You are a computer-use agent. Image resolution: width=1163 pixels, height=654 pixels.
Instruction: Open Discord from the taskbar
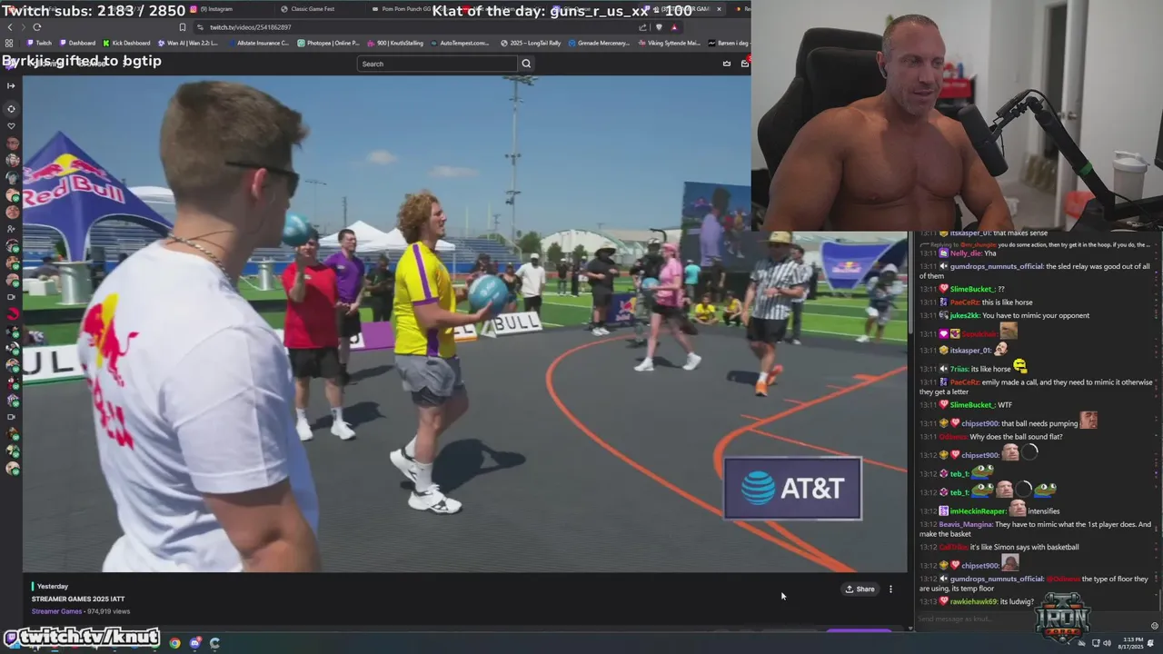coord(194,643)
